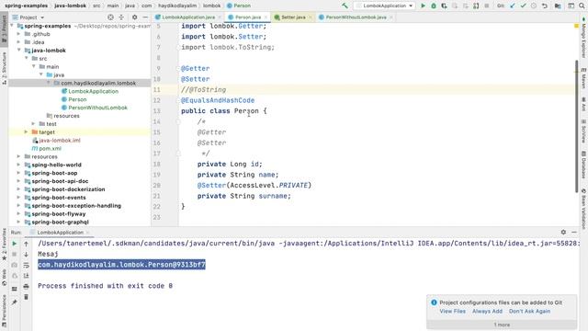Toggle fold marker at @Getter line 9

tap(178, 68)
